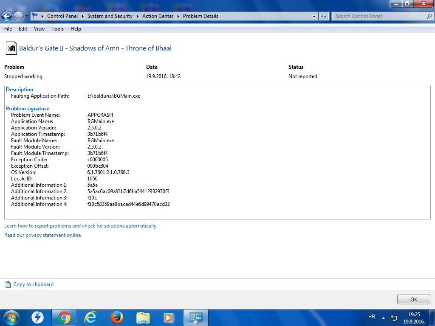Open Internet Explorer from the taskbar
This screenshot has height=326, width=435.
coord(90,318)
